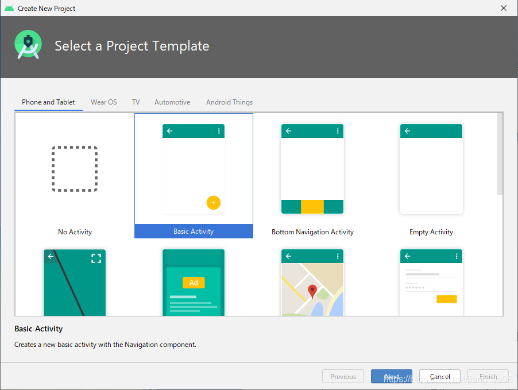Screen dimensions: 518x390
Task: Click the back arrow in Login template preview
Action: pos(408,256)
